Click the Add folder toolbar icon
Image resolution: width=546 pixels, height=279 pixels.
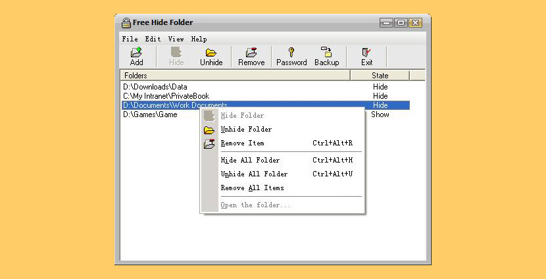[x=136, y=53]
